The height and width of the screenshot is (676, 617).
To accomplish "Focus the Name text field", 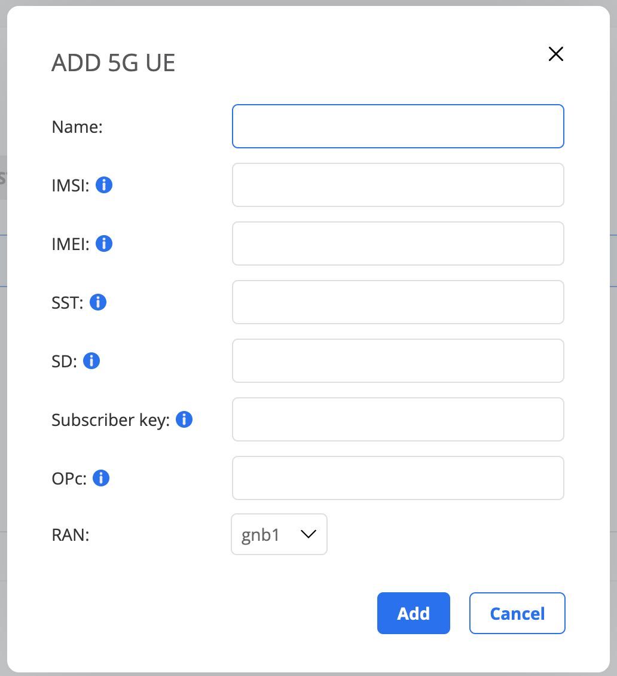I will coord(398,126).
